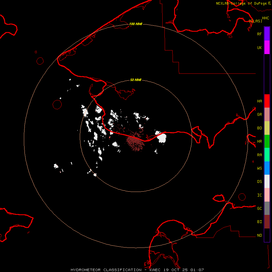Click the HR green legend swatch
Viewport: 272px width, 272px height.
267,141
